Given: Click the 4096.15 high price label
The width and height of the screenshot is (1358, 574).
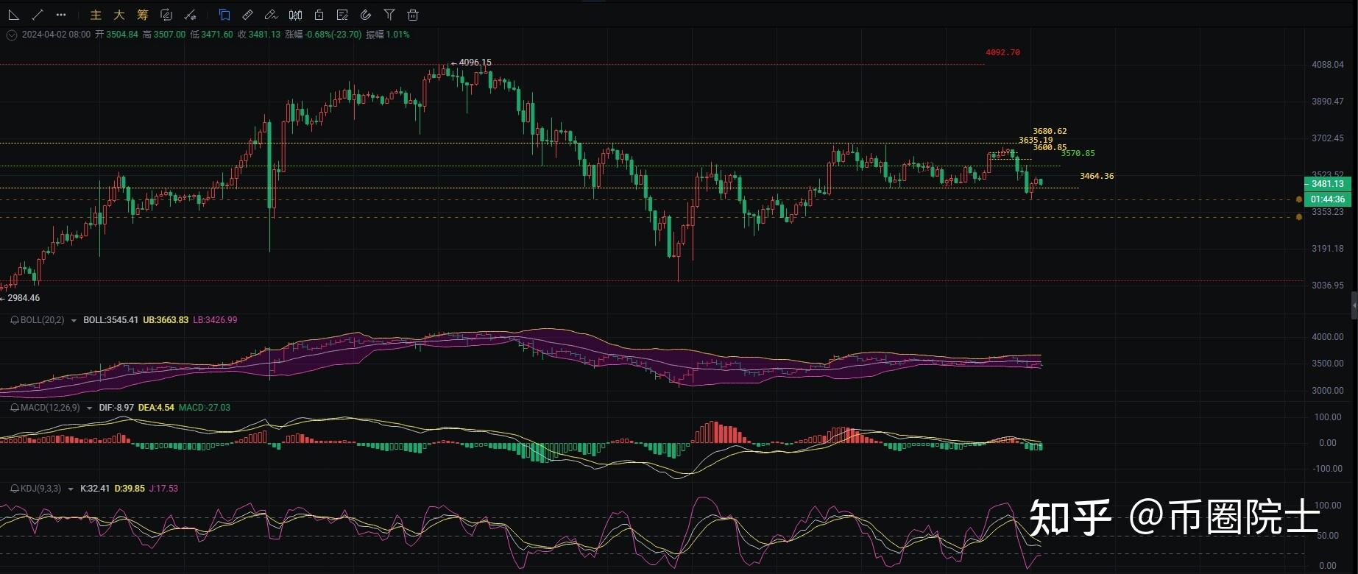Looking at the screenshot, I should [x=475, y=63].
